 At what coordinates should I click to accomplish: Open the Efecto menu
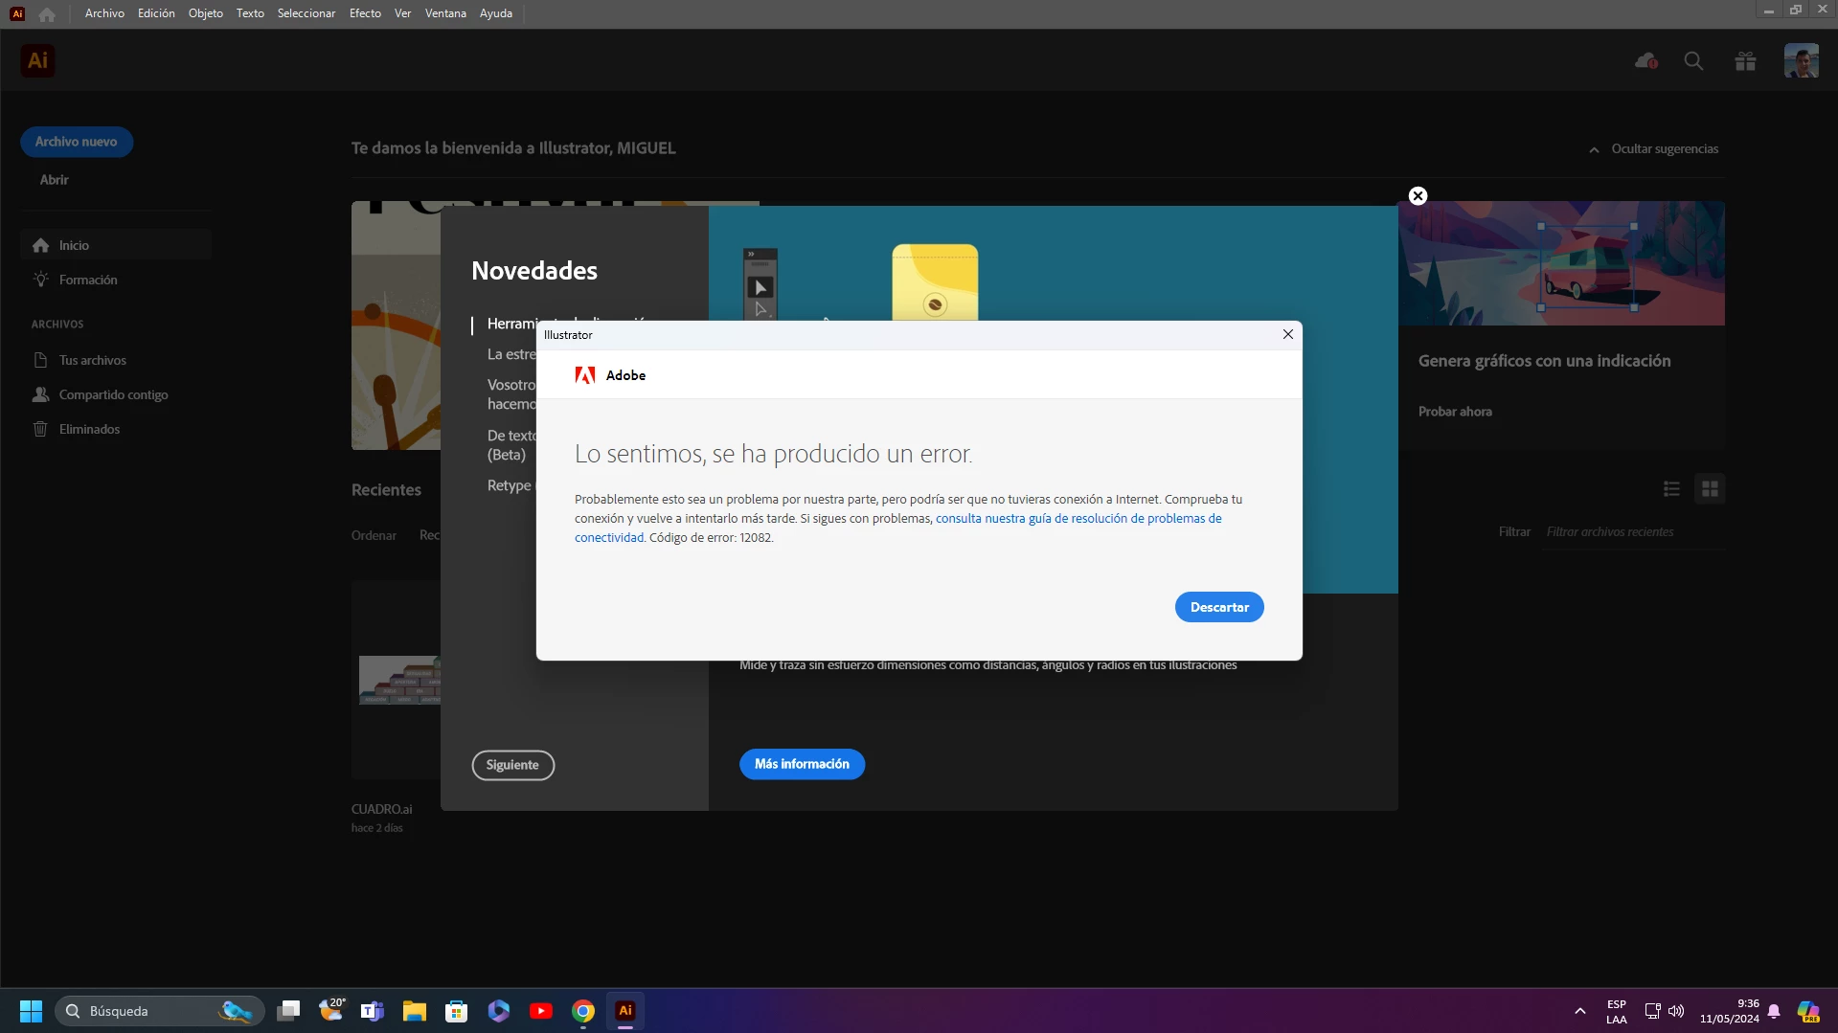click(365, 13)
